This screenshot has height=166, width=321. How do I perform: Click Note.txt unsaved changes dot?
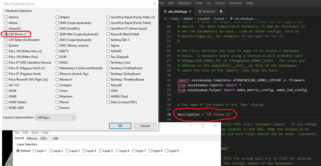tap(221, 11)
